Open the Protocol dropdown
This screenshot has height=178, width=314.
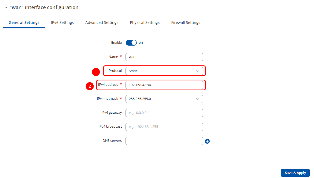pos(164,71)
